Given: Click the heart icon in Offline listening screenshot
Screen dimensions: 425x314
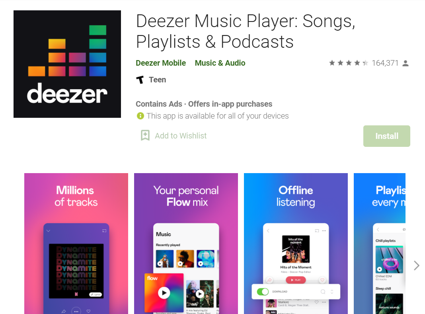Looking at the screenshot, I should pos(322,280).
